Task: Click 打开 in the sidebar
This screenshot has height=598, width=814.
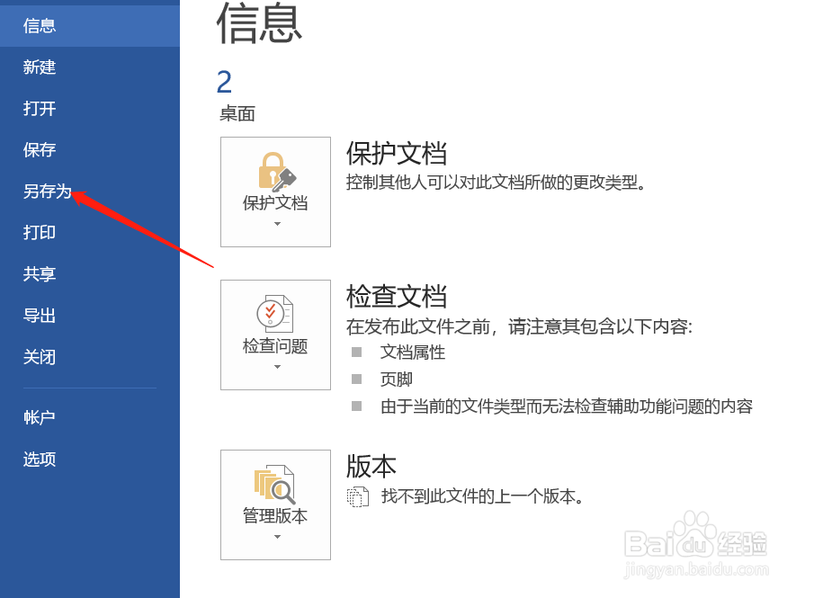Action: [x=39, y=109]
